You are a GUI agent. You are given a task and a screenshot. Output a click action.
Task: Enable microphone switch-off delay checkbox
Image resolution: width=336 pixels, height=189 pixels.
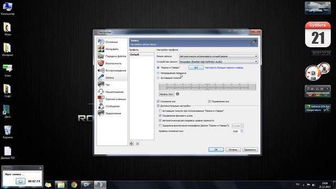(x=160, y=125)
